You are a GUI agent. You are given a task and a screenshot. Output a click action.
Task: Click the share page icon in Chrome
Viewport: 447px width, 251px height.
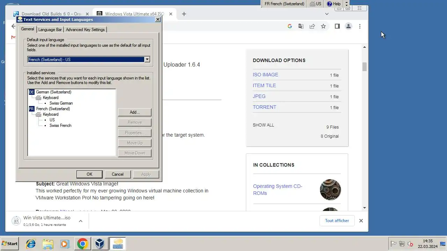(312, 26)
